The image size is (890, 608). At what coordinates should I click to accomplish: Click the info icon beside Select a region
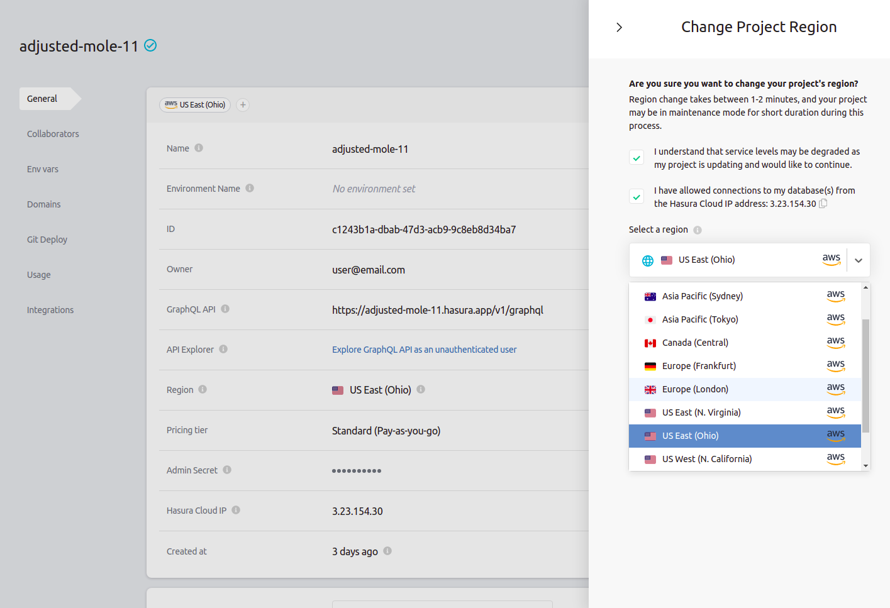[697, 229]
